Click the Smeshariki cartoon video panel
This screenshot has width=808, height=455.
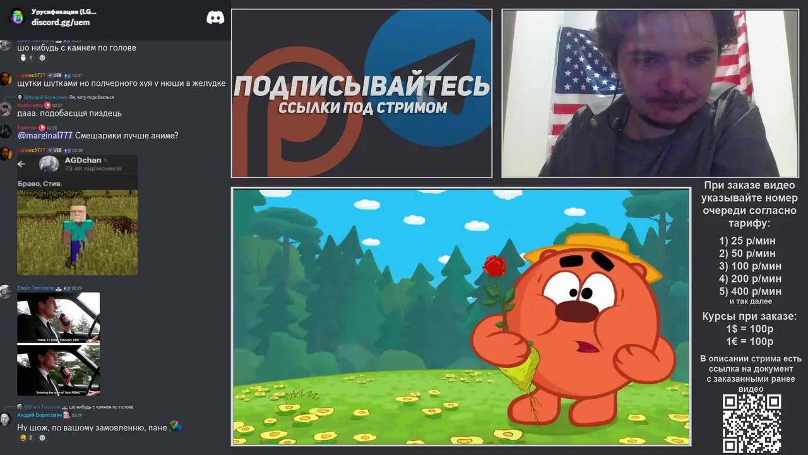tap(461, 317)
